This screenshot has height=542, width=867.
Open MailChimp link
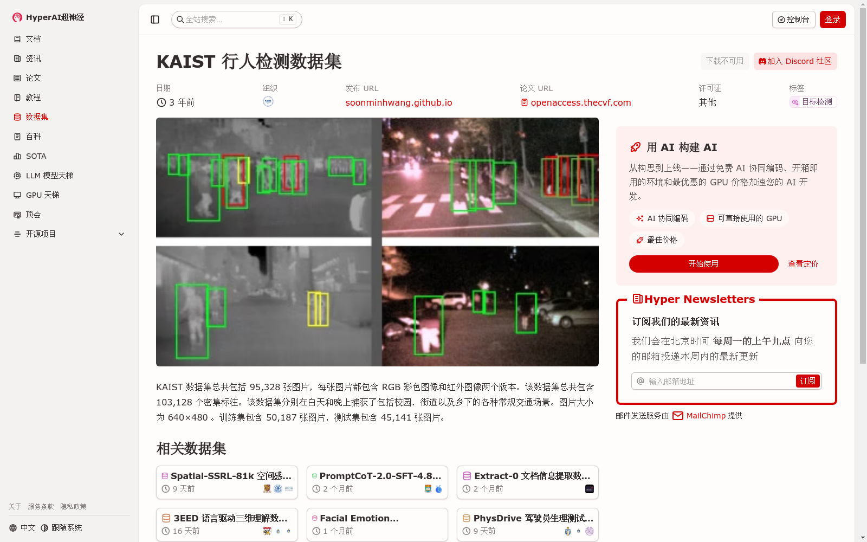pyautogui.click(x=706, y=416)
